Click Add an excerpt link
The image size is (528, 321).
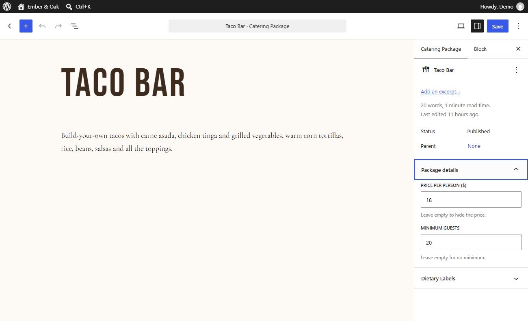(x=440, y=92)
